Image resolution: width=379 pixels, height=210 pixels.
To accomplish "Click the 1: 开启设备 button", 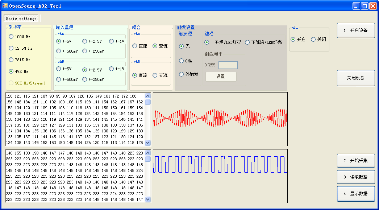I will pos(356,30).
